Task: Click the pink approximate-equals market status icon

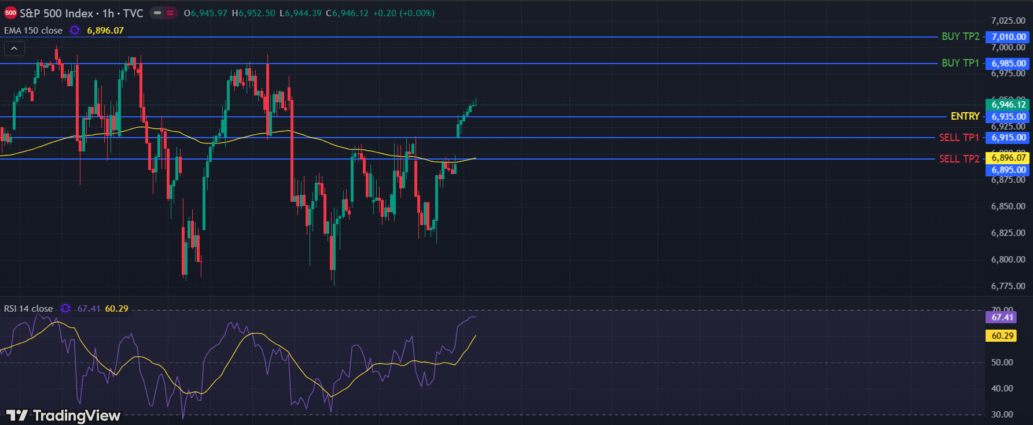Action: coord(170,13)
